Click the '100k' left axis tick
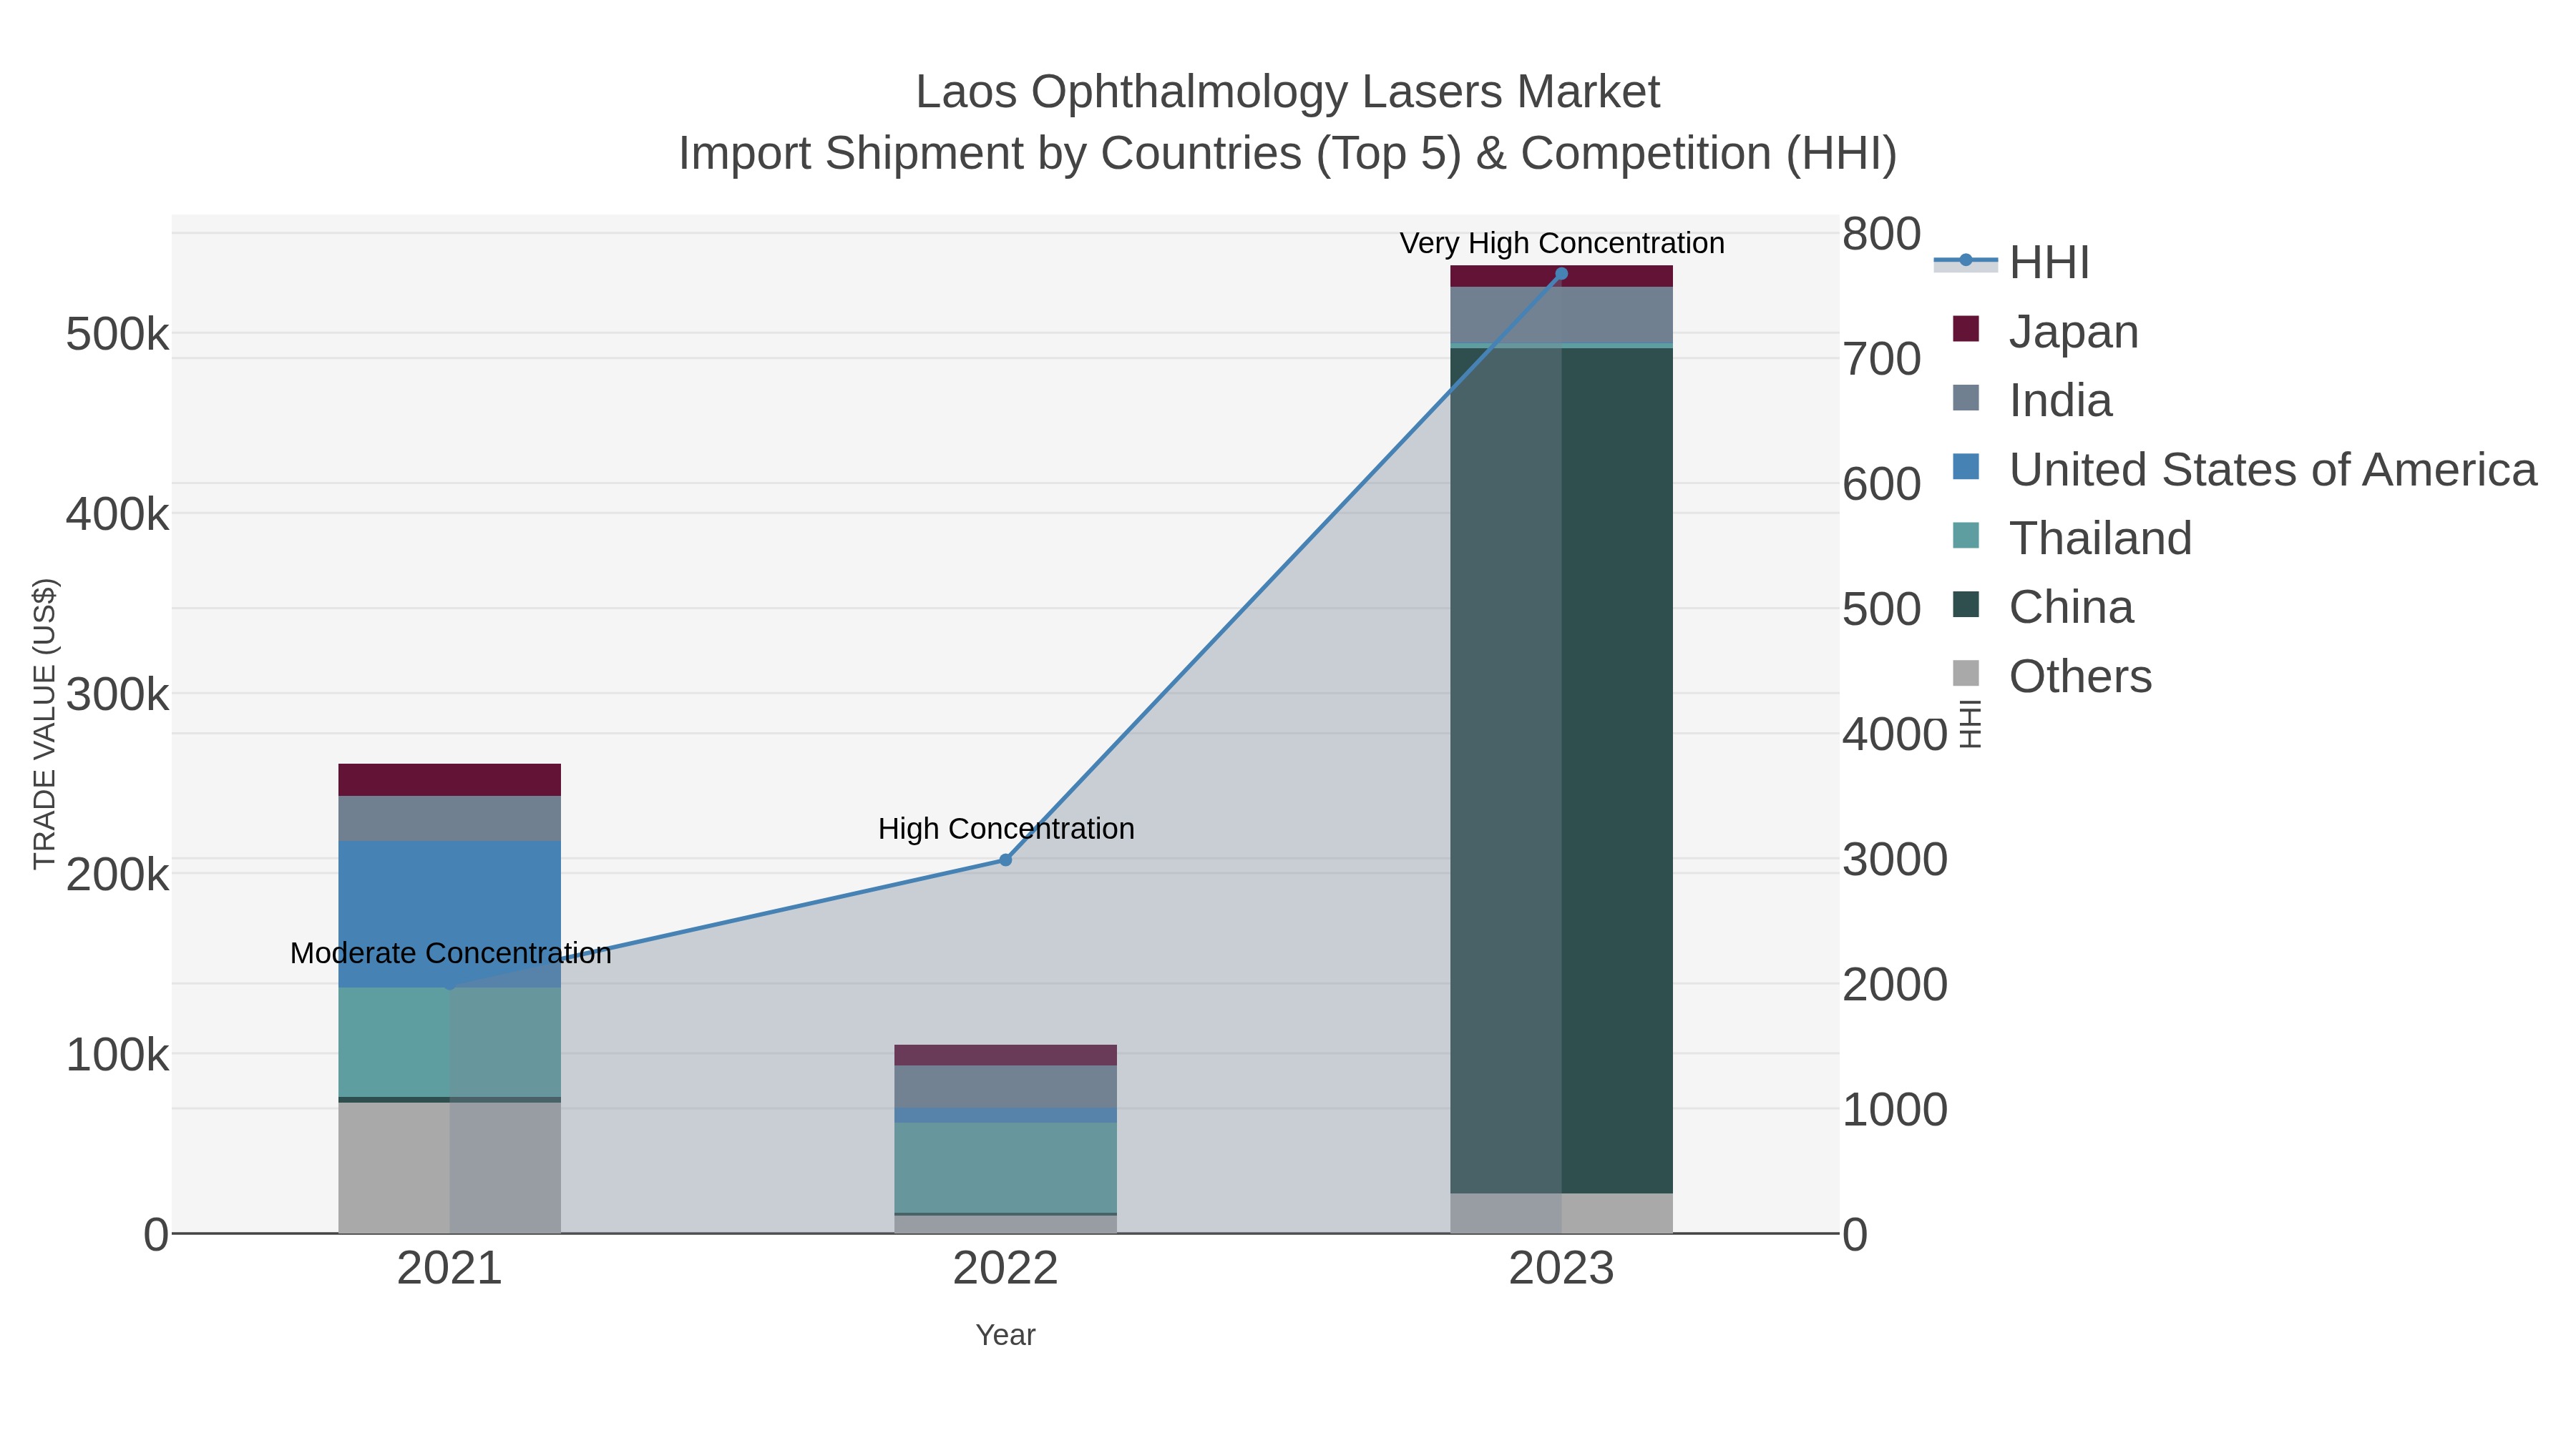 (x=118, y=1055)
